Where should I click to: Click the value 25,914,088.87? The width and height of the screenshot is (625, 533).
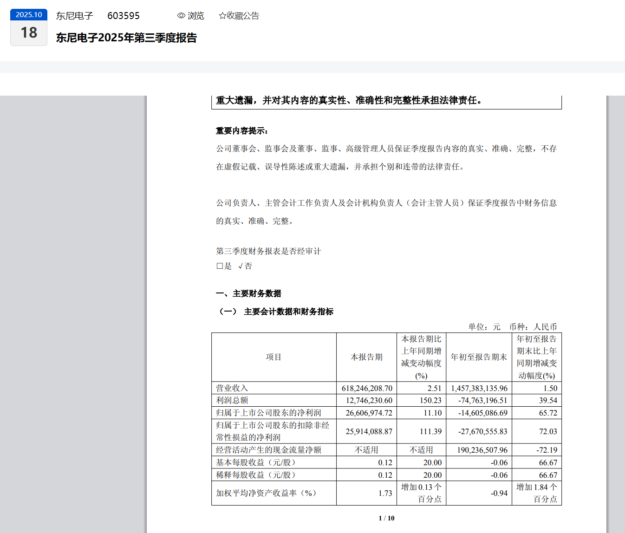(369, 431)
